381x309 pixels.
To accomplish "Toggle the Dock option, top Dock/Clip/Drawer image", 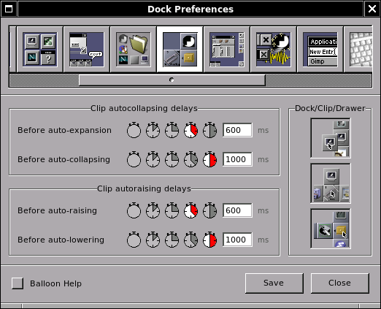I will pyautogui.click(x=331, y=138).
